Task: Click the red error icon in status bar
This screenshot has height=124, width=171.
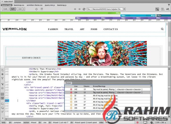Action: click(x=138, y=123)
